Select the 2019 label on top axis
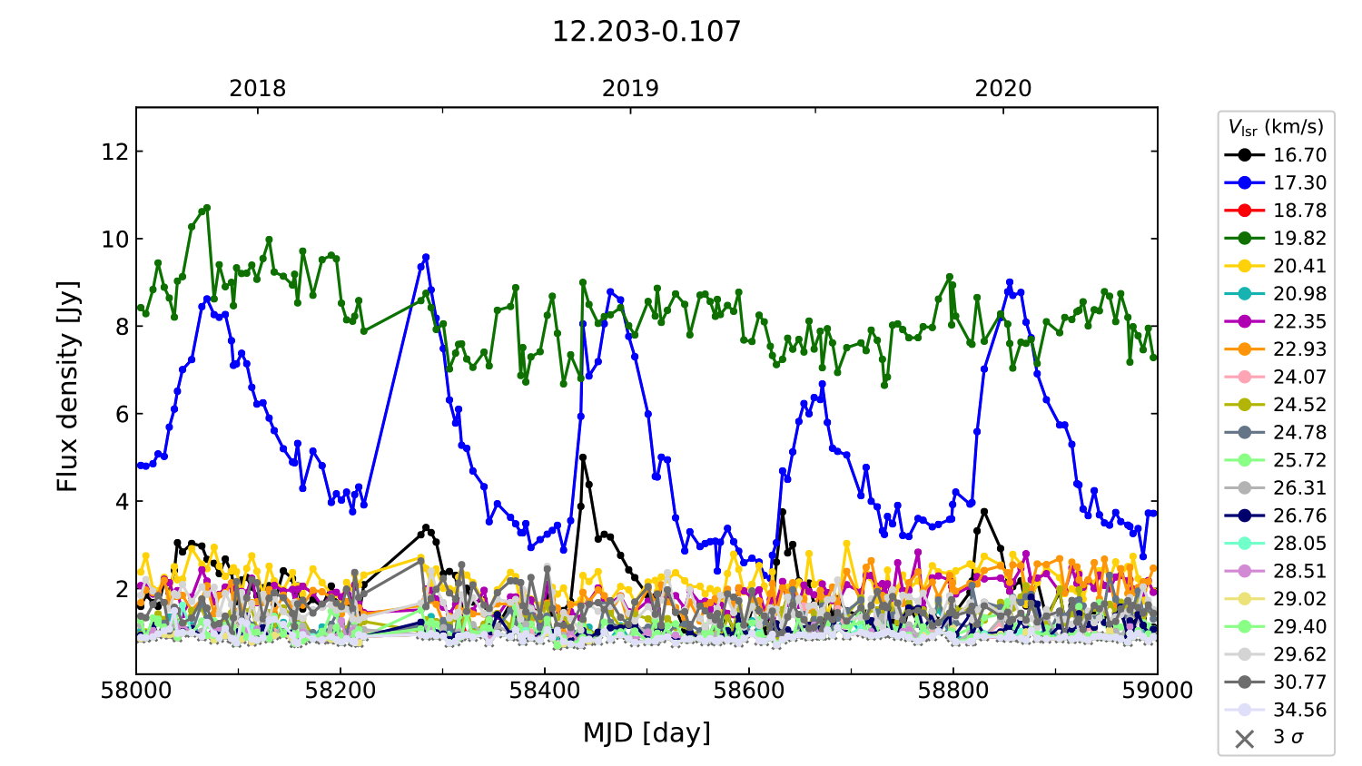This screenshot has width=1362, height=766. point(630,88)
